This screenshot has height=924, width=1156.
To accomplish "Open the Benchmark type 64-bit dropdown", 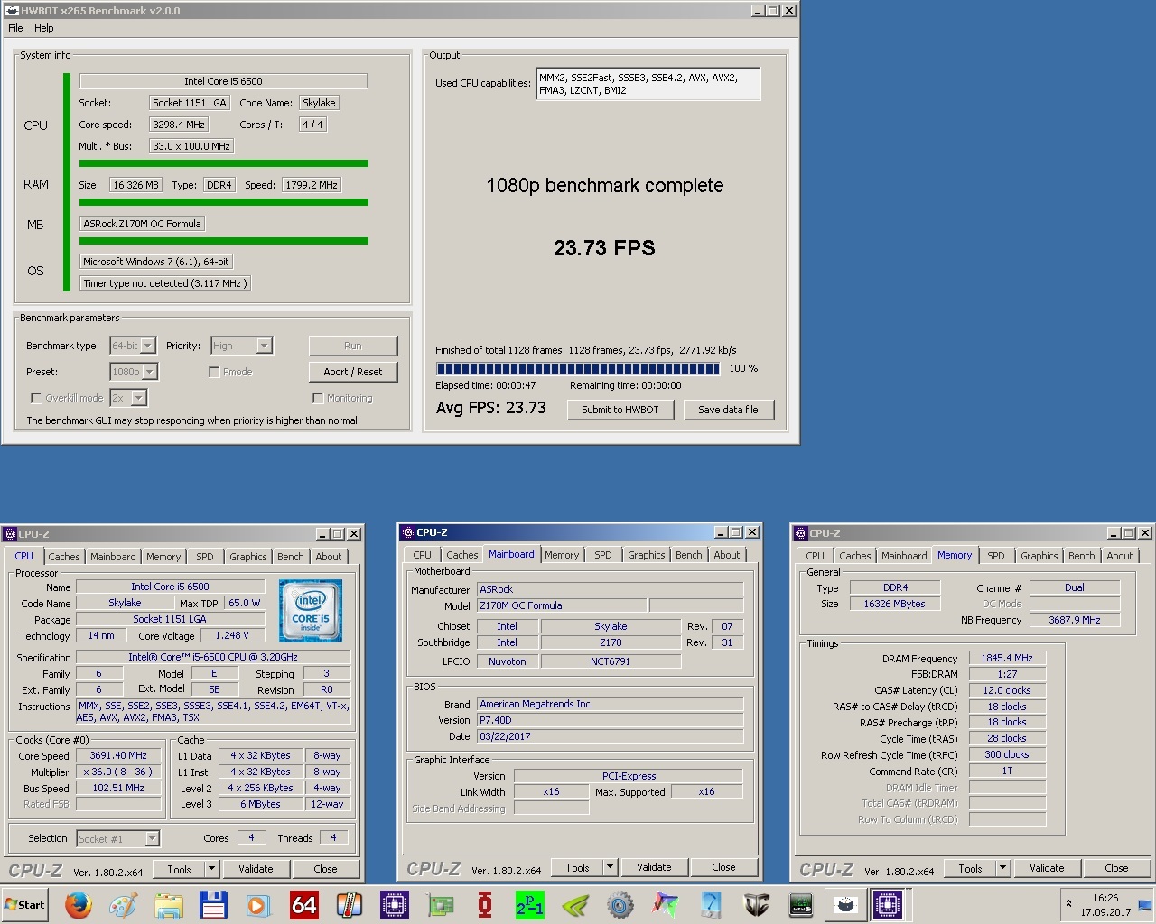I will [133, 346].
